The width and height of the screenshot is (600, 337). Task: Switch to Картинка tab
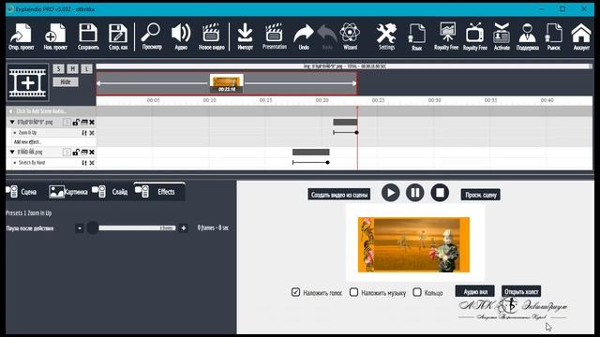pos(68,191)
